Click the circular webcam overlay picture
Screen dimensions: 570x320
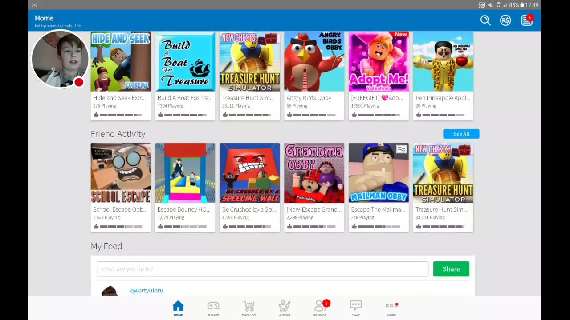[60, 59]
